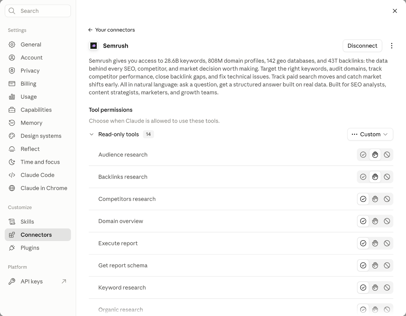Collapse the Read-only tools section

pos(92,134)
